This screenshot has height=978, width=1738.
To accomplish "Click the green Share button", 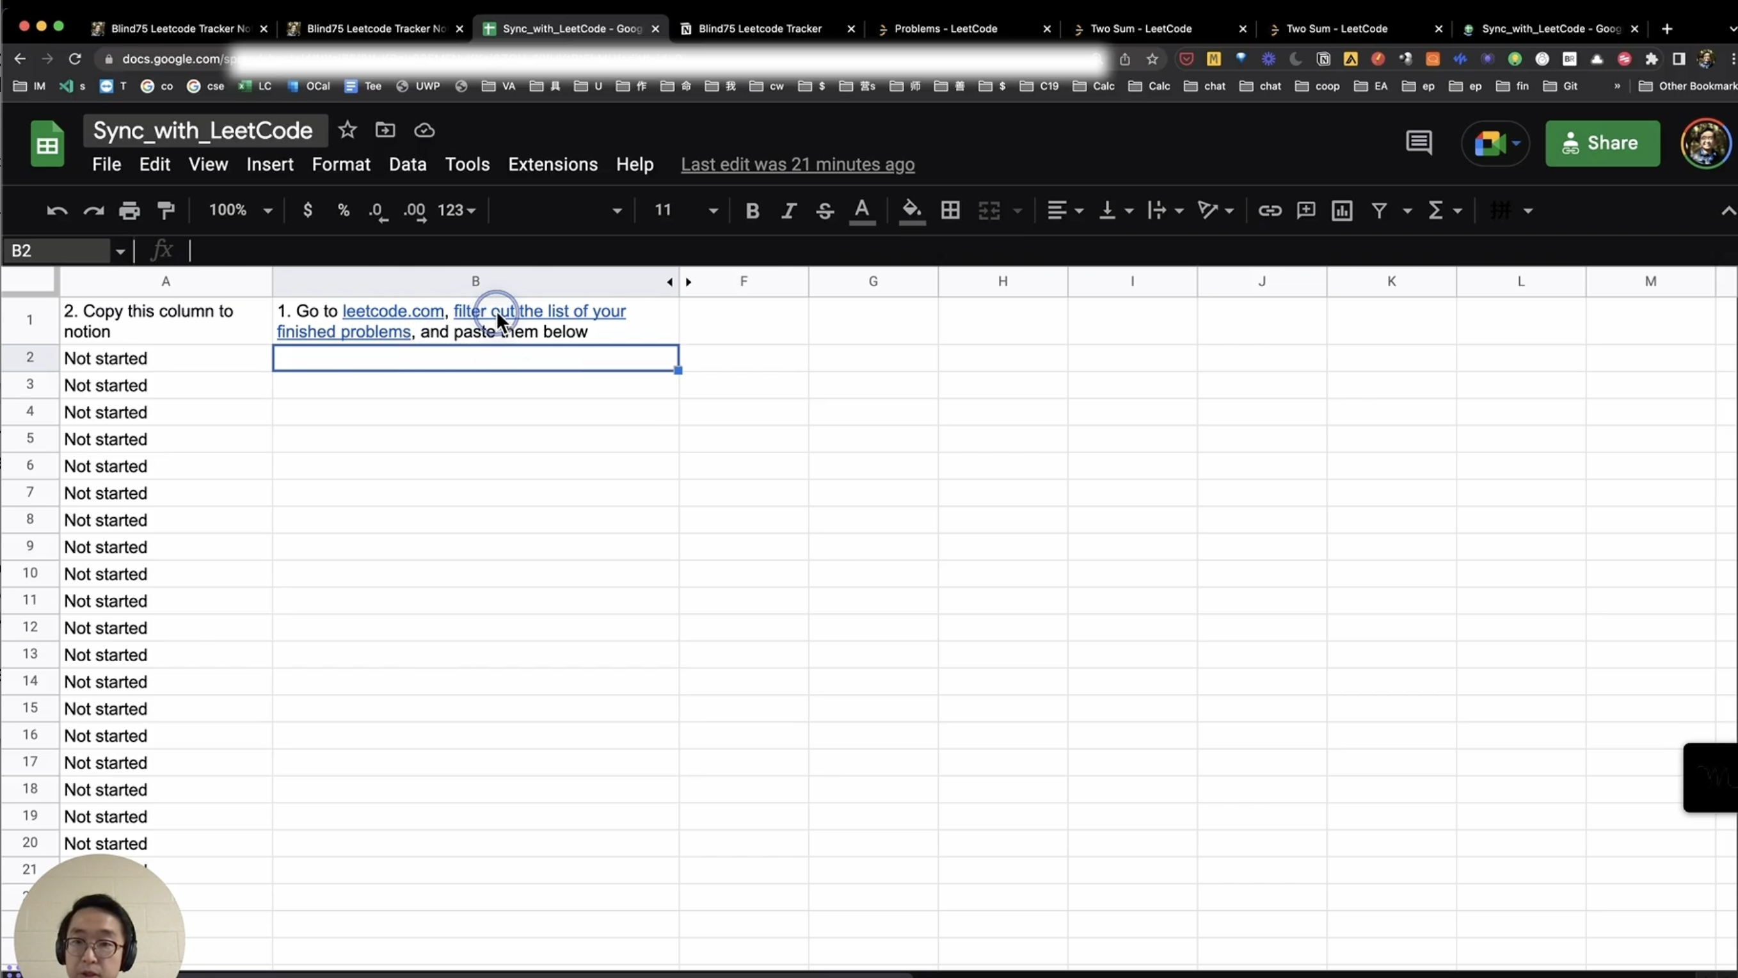I will pyautogui.click(x=1602, y=143).
